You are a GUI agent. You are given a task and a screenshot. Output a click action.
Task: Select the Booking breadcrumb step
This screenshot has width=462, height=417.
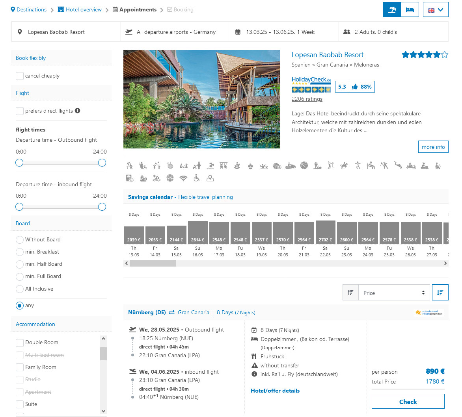point(180,9)
